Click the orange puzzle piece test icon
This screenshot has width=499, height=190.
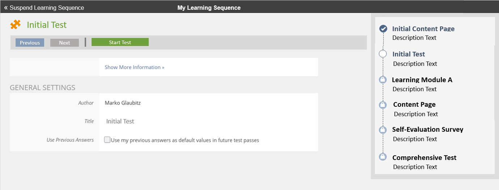pyautogui.click(x=16, y=25)
